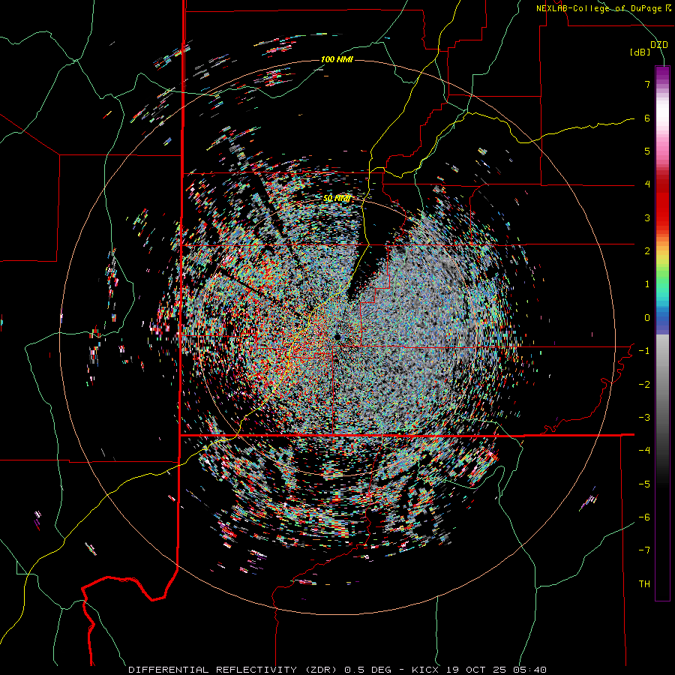The height and width of the screenshot is (675, 675).
Task: Click the -5 value on the dB scale
Action: click(x=644, y=484)
